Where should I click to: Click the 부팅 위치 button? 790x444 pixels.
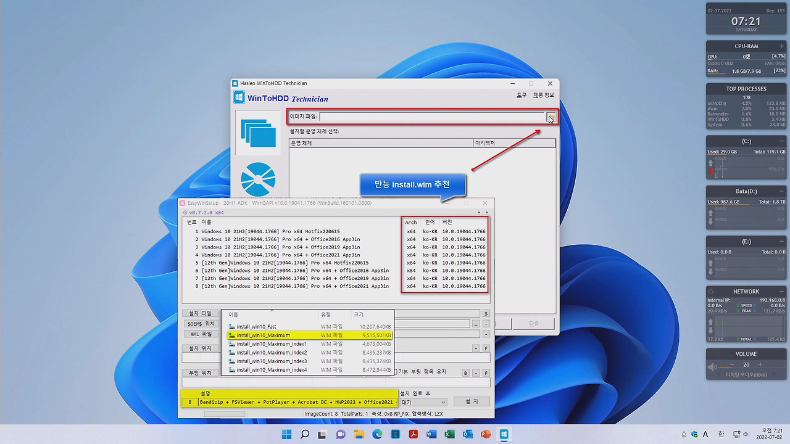tap(200, 373)
